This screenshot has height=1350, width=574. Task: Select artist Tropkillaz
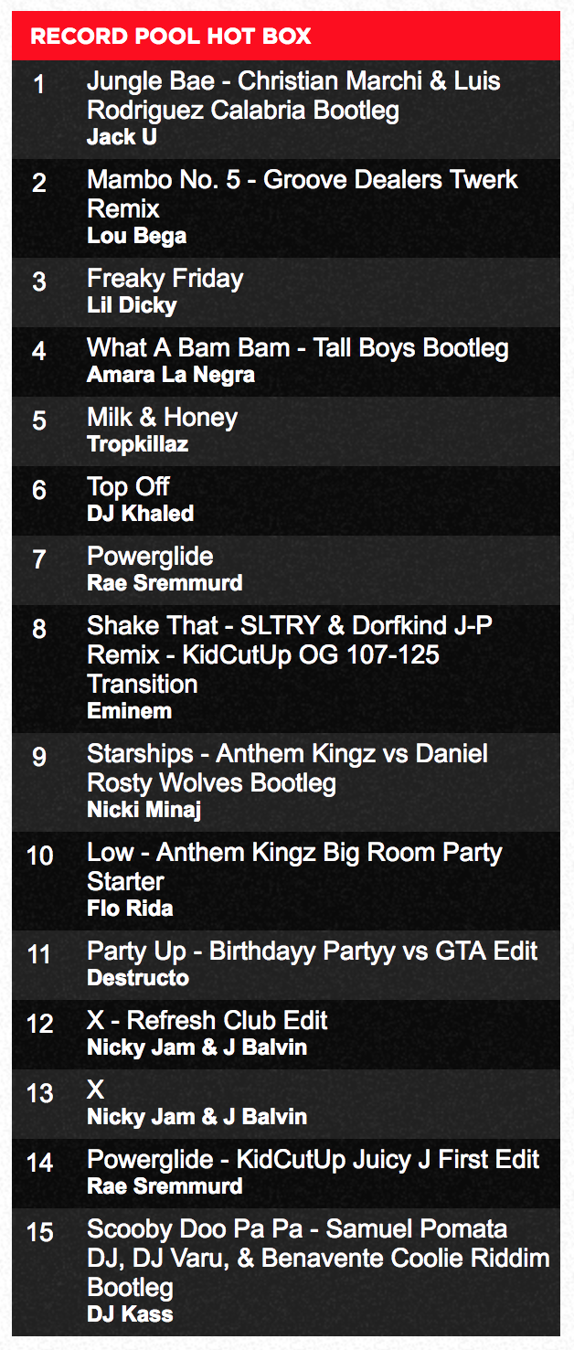point(138,444)
